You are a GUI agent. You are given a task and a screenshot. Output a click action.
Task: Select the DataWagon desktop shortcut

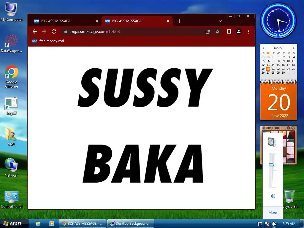[12, 43]
